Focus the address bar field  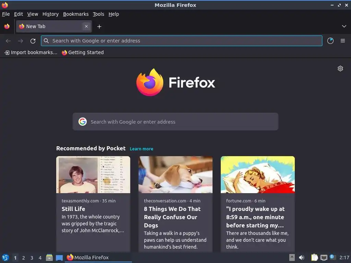(x=182, y=41)
